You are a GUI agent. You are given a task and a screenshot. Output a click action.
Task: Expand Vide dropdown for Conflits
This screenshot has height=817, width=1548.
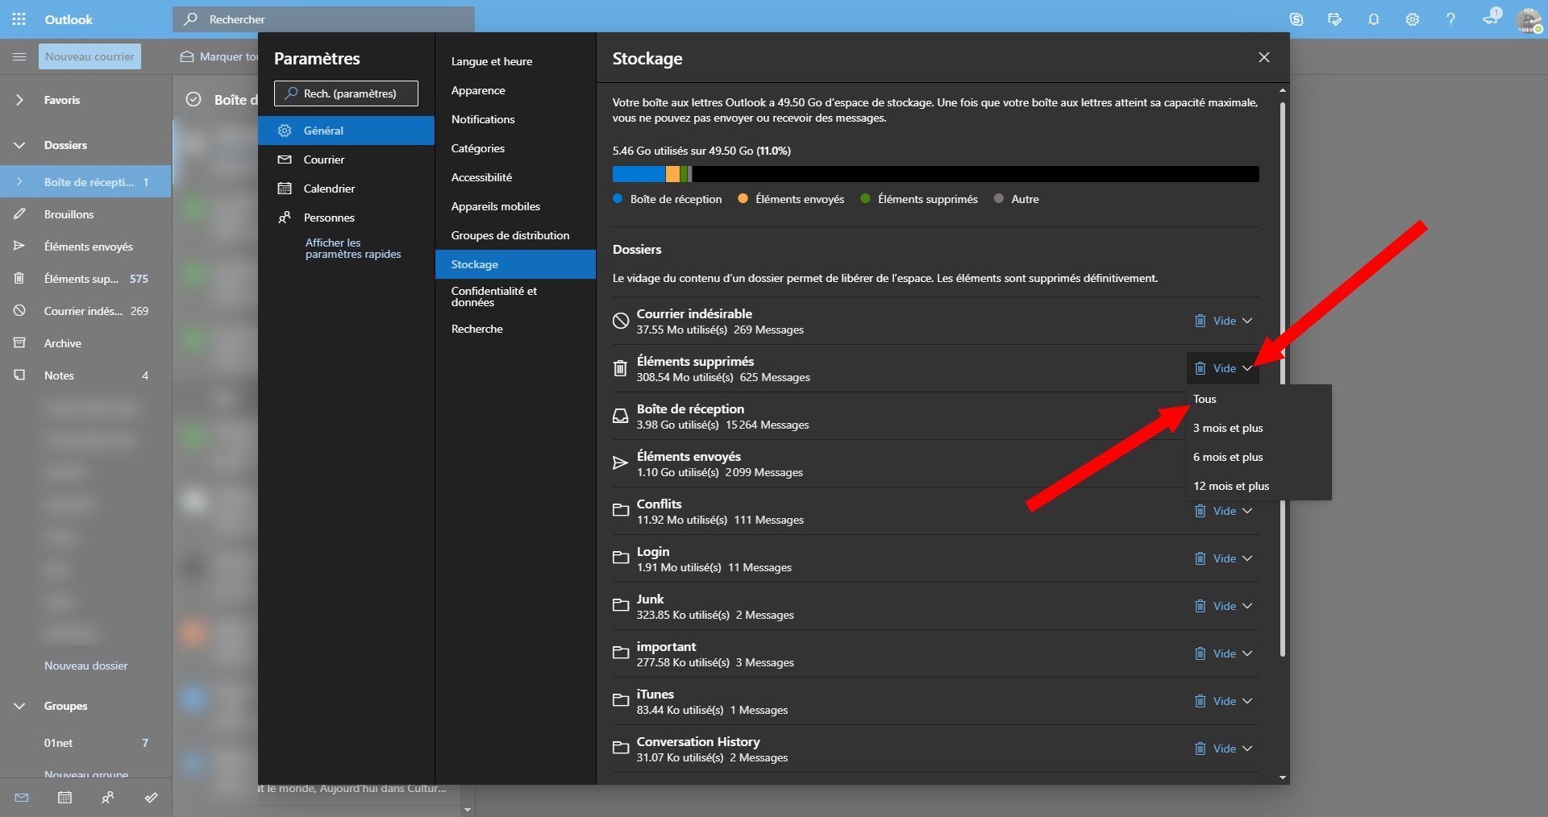coord(1247,511)
